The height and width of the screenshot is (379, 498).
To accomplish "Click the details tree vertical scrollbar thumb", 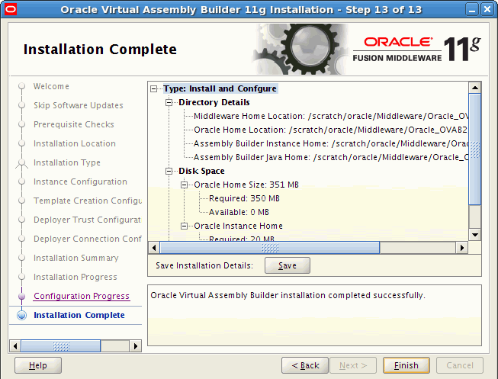I will click(x=475, y=149).
